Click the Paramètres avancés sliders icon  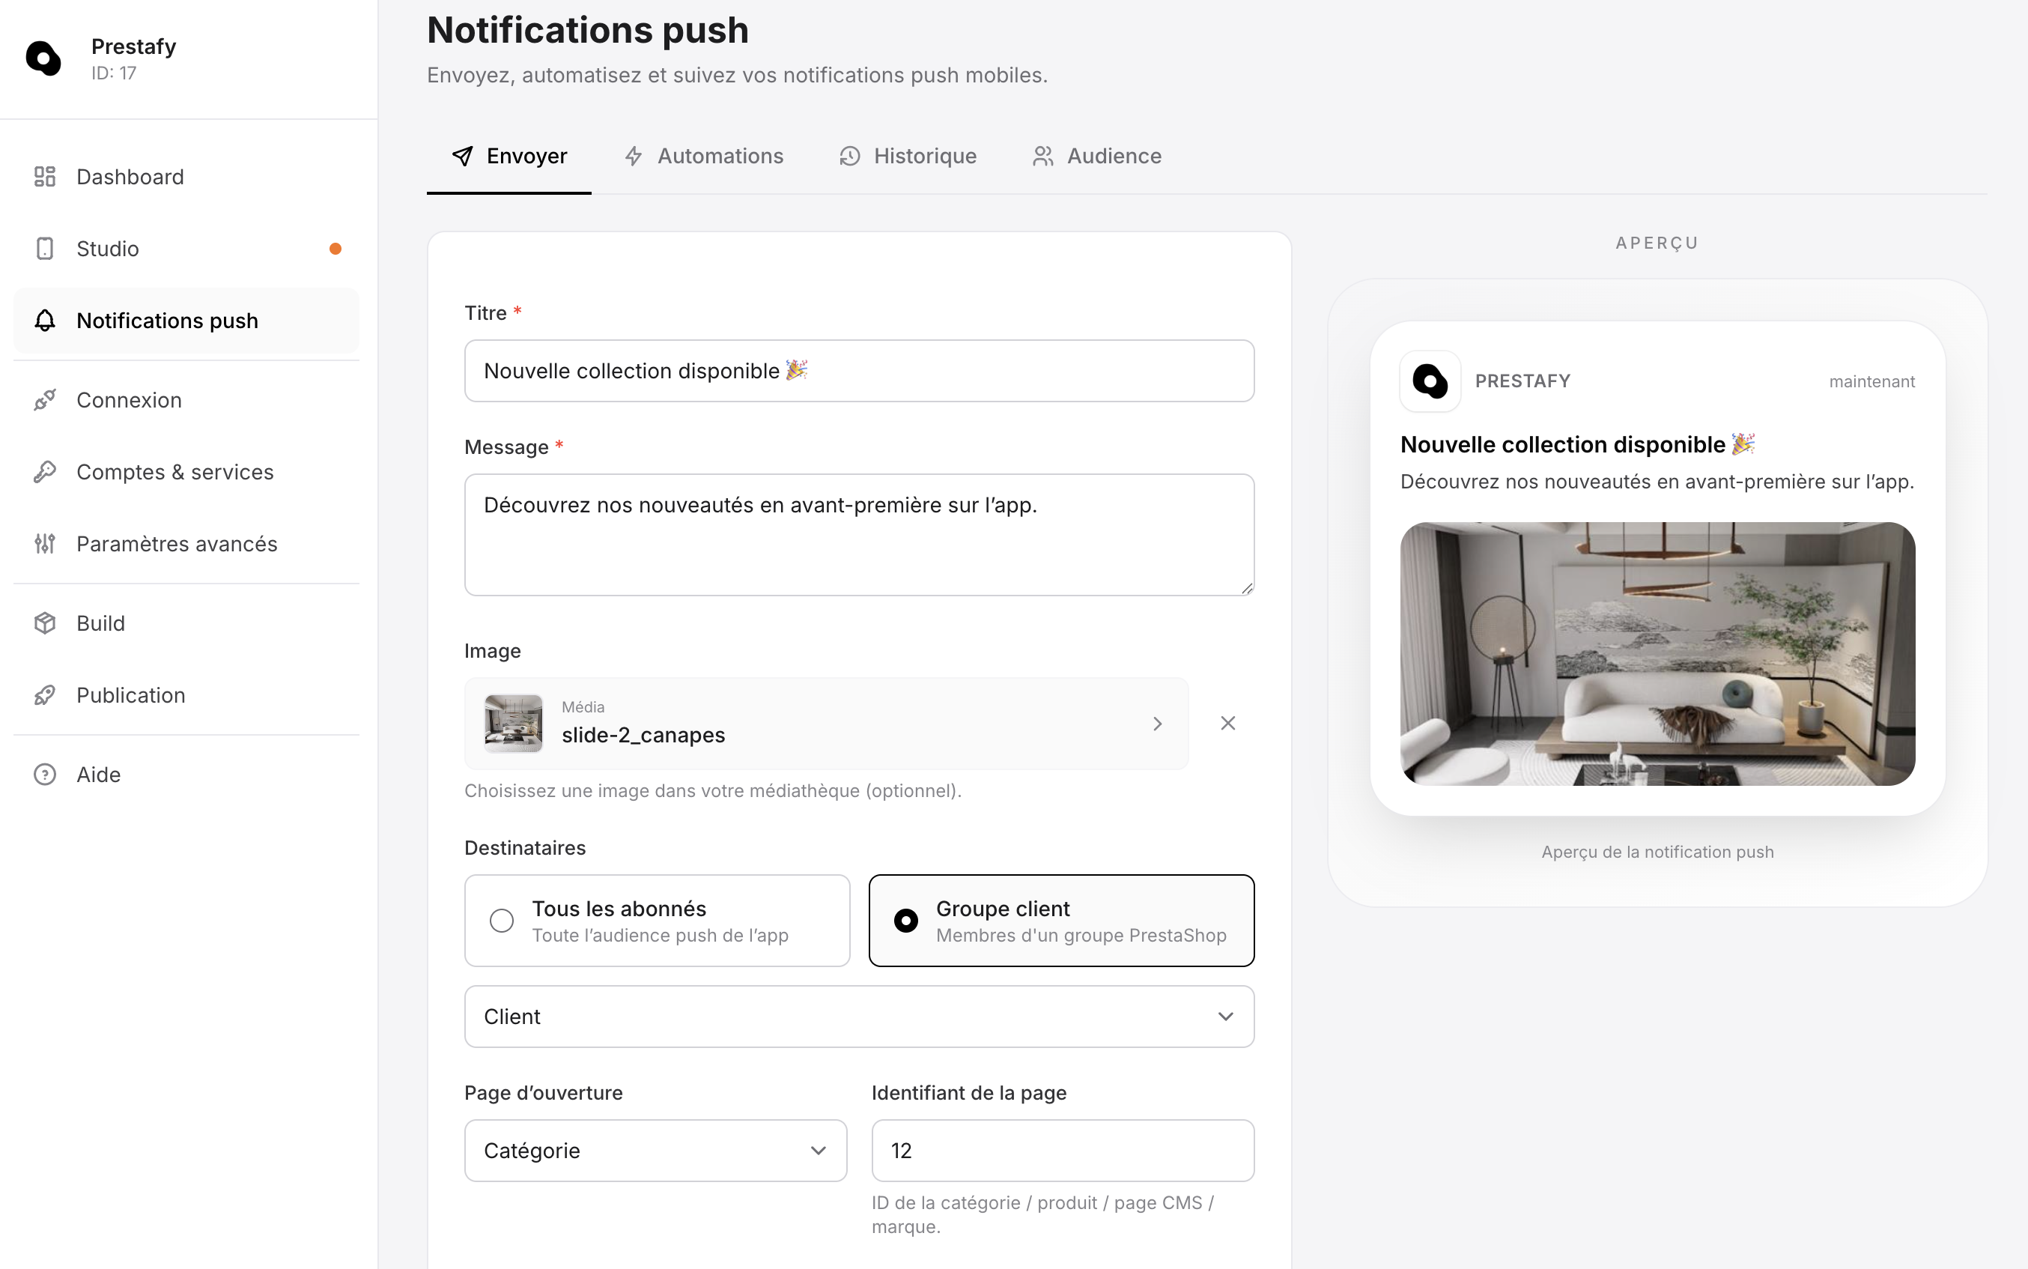44,544
